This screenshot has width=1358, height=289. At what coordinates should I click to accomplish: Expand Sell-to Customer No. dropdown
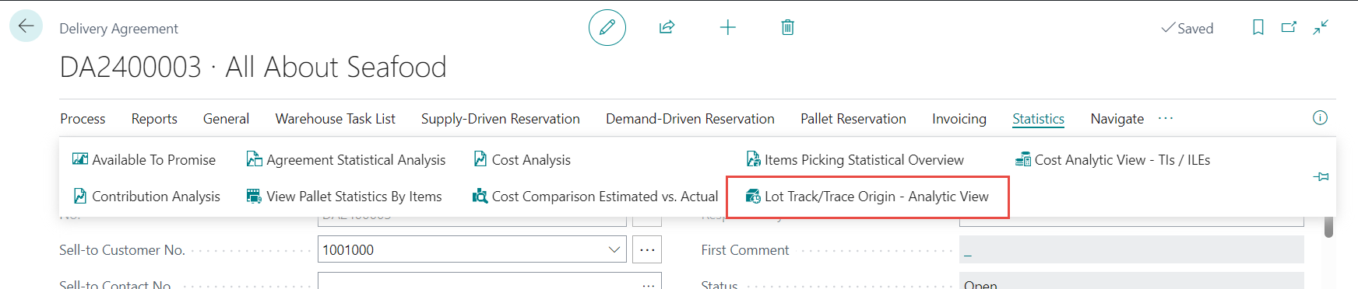coord(614,249)
